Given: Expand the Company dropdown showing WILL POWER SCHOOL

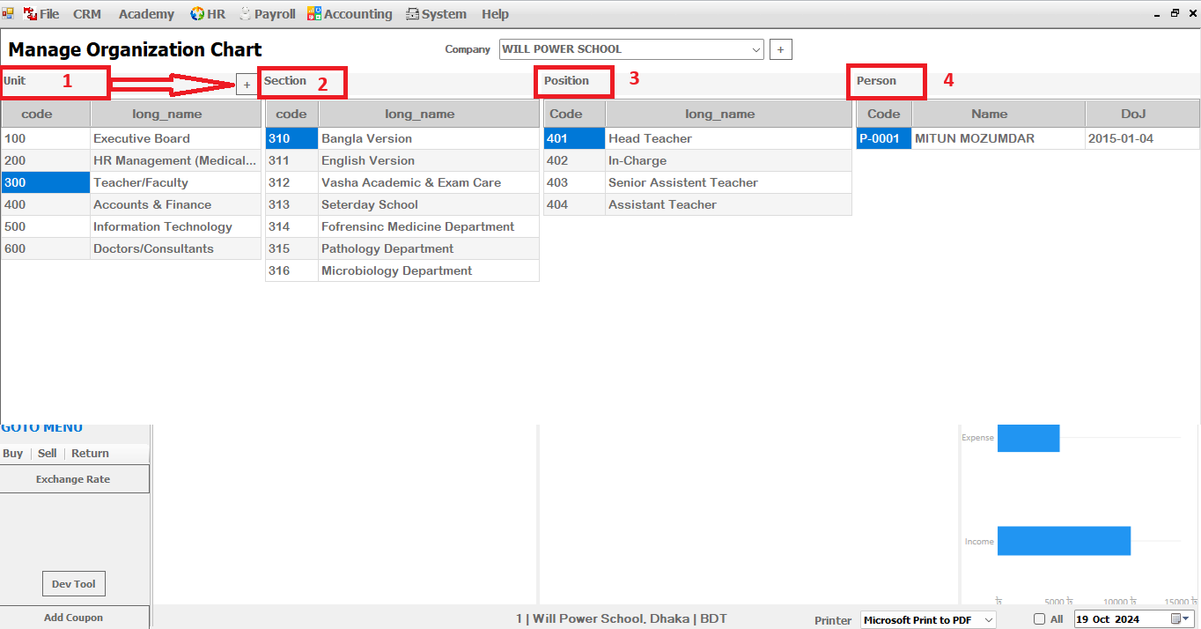Looking at the screenshot, I should (756, 50).
